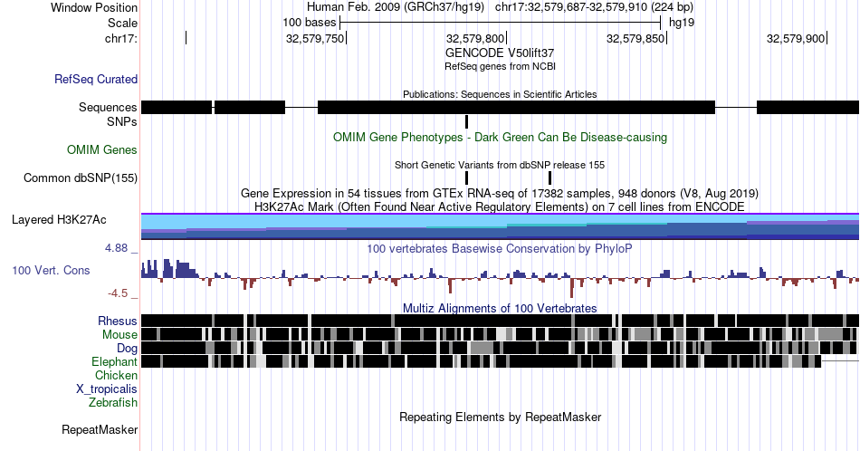Screen dimensions: 860x451
Task: Click the 100 vertebrates Basewise Conservation title
Action: [500, 248]
